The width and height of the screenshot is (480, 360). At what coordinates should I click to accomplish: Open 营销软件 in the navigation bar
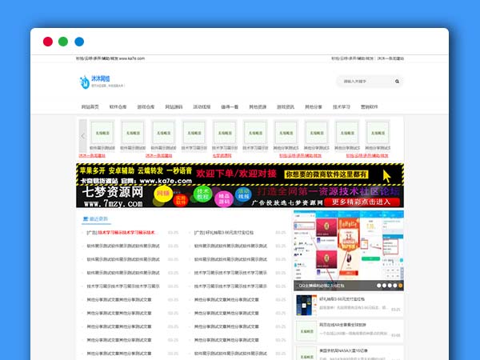[369, 107]
